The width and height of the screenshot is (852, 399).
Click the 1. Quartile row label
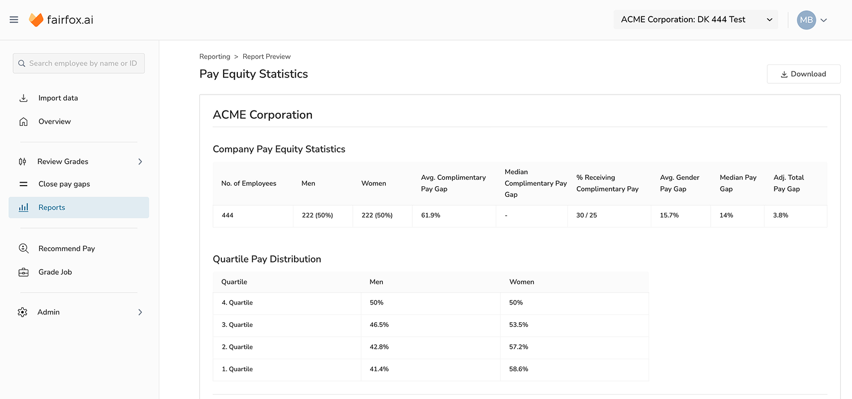[237, 369]
